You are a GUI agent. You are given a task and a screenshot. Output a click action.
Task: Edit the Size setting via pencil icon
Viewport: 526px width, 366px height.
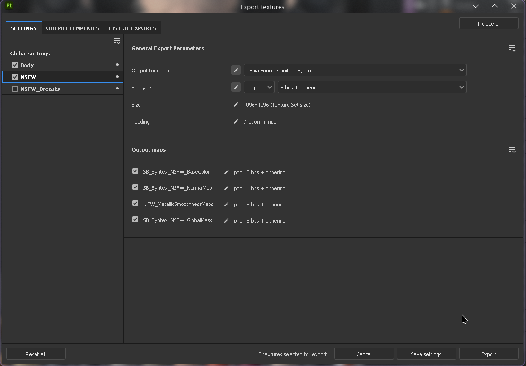click(236, 105)
